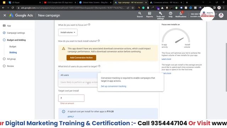The height and width of the screenshot is (128, 227).
Task: Click the first Learn more link under the gauge
Action: pos(166,59)
